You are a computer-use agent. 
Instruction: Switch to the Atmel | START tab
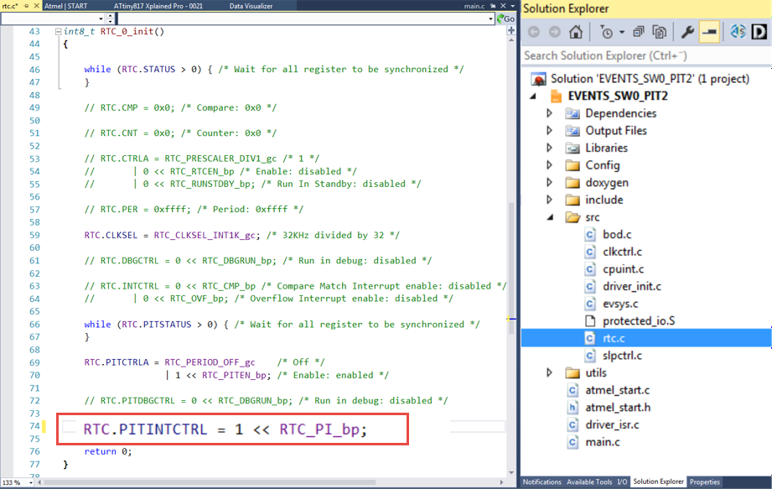tap(66, 6)
